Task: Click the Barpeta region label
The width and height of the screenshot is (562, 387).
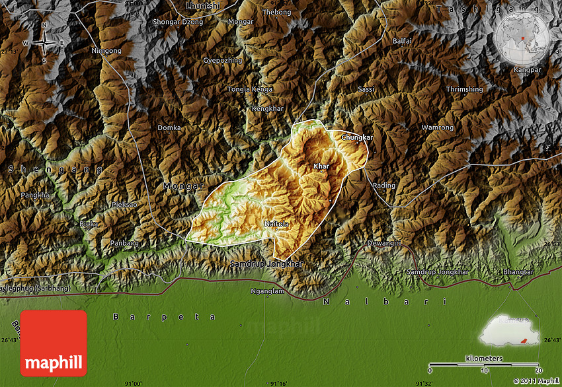Action: click(164, 317)
